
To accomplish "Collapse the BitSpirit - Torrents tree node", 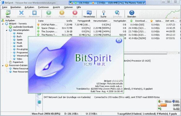I will [x=3, y=24].
